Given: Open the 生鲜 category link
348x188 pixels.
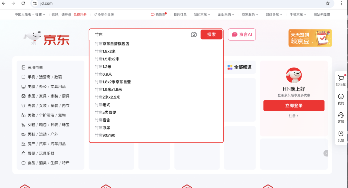Looking at the screenshot, I should (54, 163).
